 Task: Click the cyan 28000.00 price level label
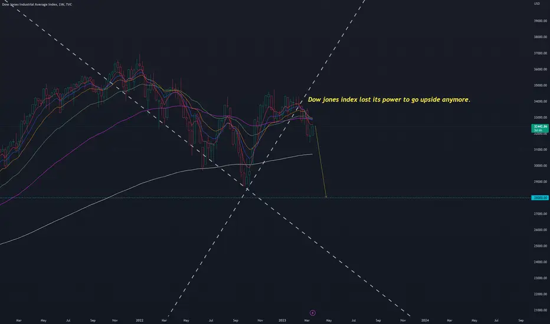(540, 197)
